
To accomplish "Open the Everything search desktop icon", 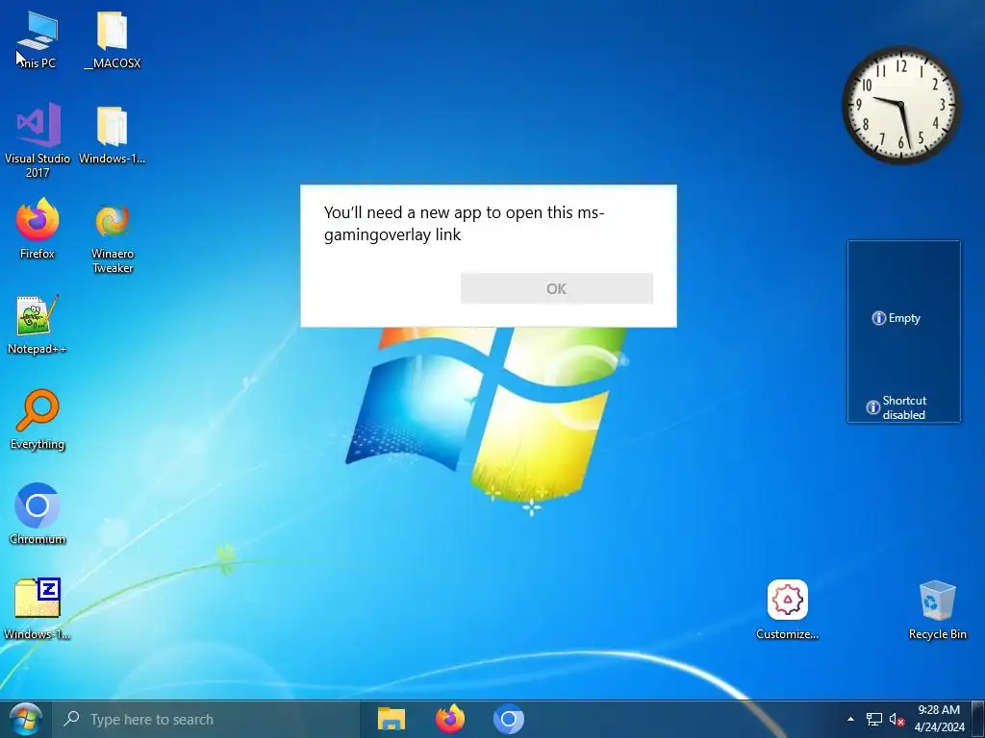I will [38, 420].
